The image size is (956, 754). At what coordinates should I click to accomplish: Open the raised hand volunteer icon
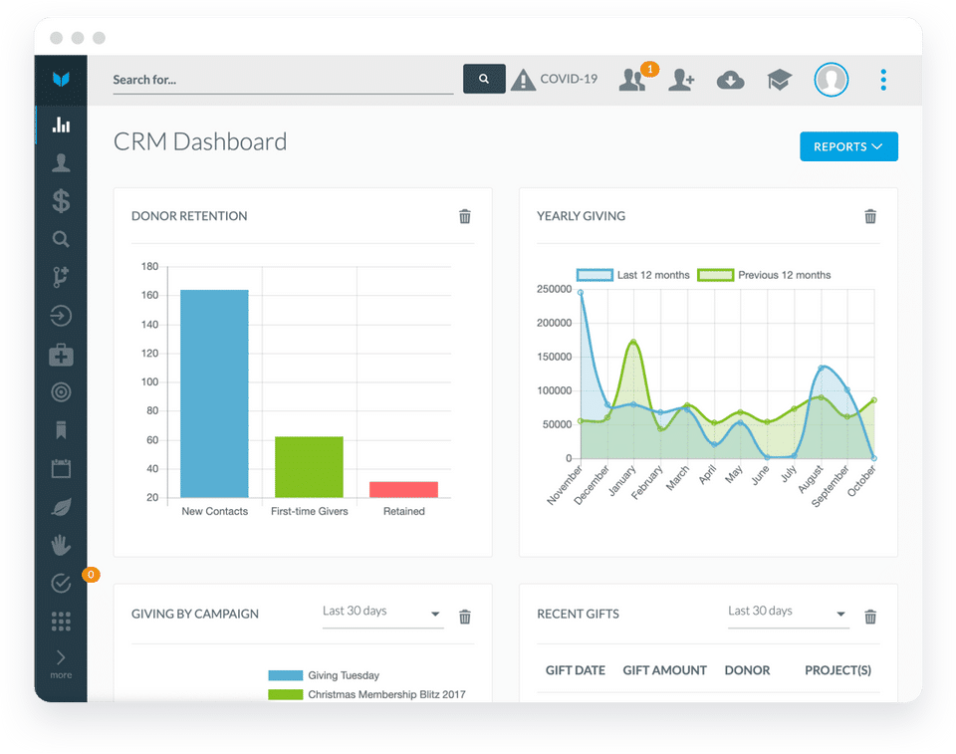click(x=61, y=545)
